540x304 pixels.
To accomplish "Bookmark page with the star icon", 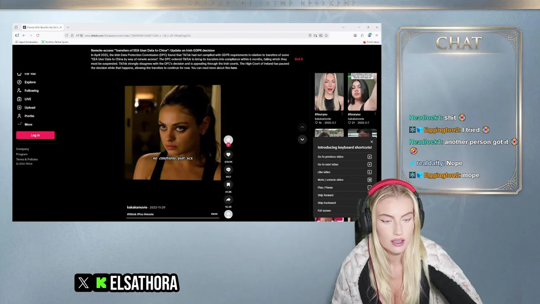I will 326,35.
